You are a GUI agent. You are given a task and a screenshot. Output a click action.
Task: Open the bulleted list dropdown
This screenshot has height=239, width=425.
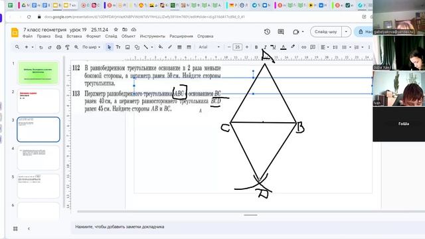click(346, 47)
